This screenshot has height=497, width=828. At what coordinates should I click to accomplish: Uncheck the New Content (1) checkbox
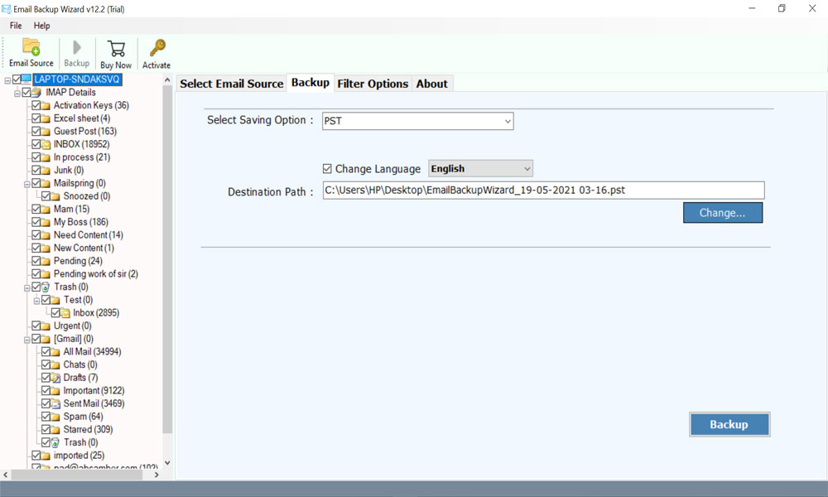coord(36,248)
